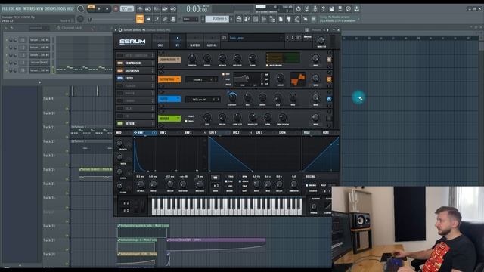Toggle the MONO checkbox in Voicing section
The image size is (484, 272).
point(307,185)
